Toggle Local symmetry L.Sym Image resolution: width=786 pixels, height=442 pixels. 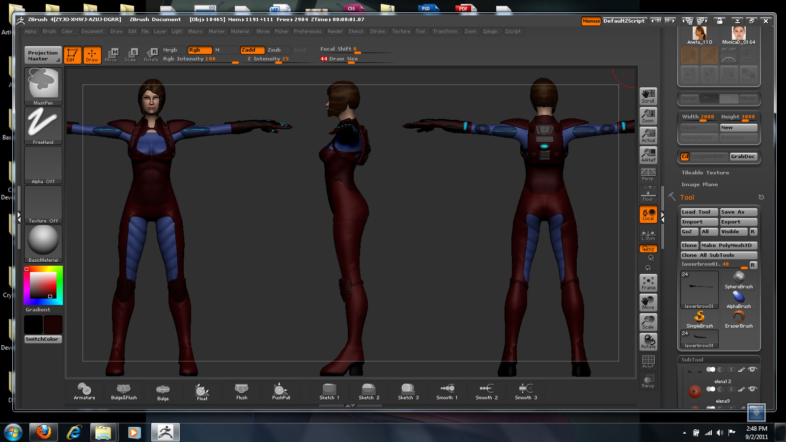[648, 235]
